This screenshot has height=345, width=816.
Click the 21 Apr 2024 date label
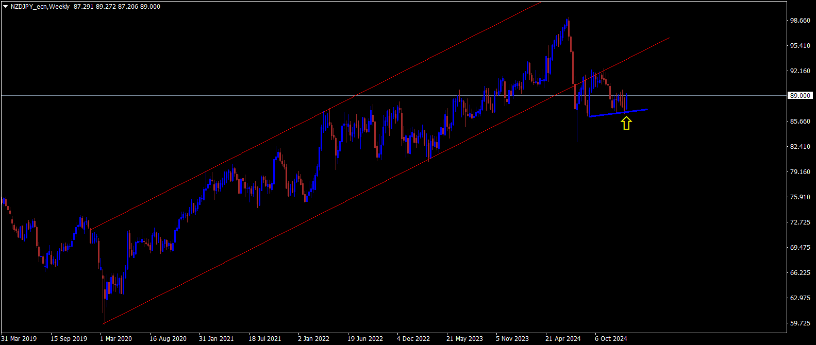point(563,339)
